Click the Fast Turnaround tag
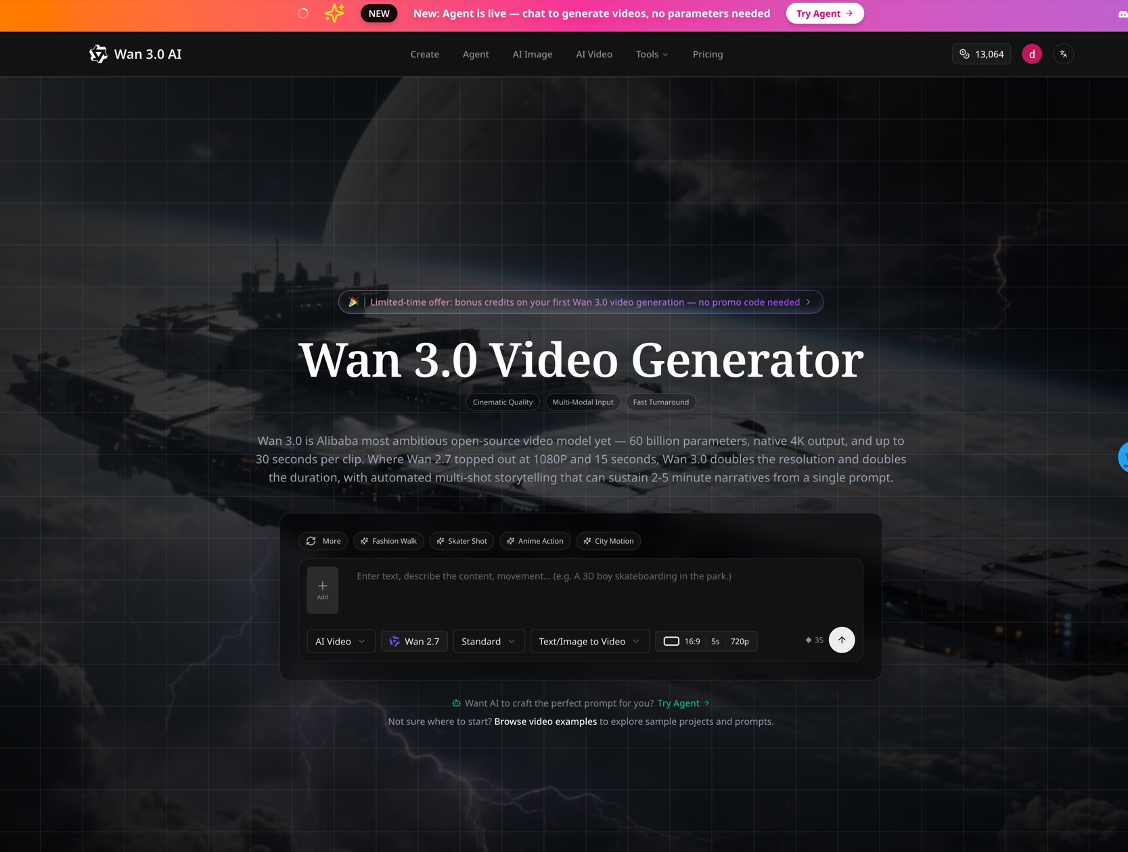 (661, 402)
